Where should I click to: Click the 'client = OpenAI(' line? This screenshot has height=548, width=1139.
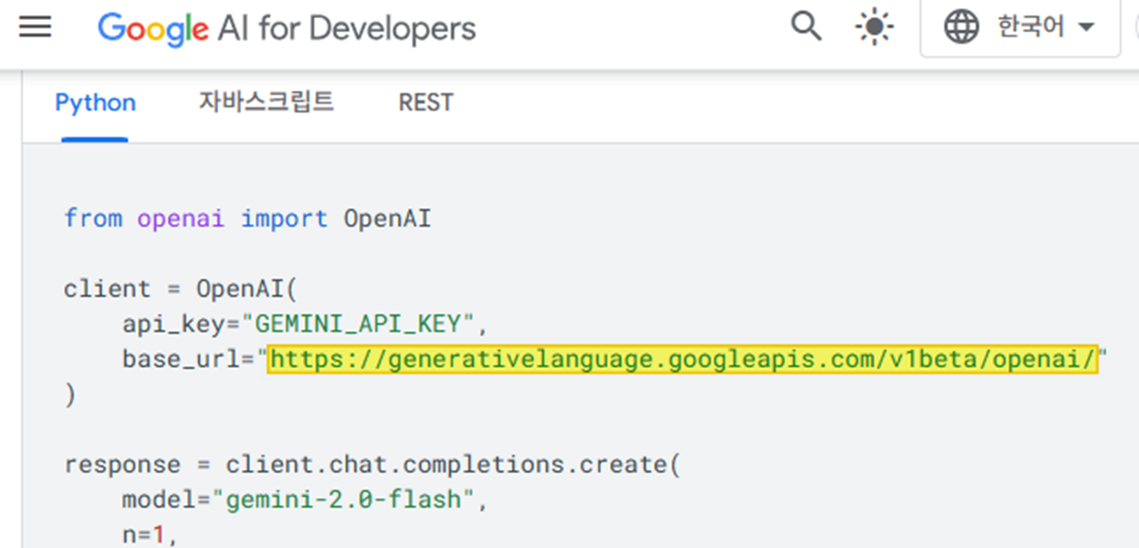(x=180, y=289)
